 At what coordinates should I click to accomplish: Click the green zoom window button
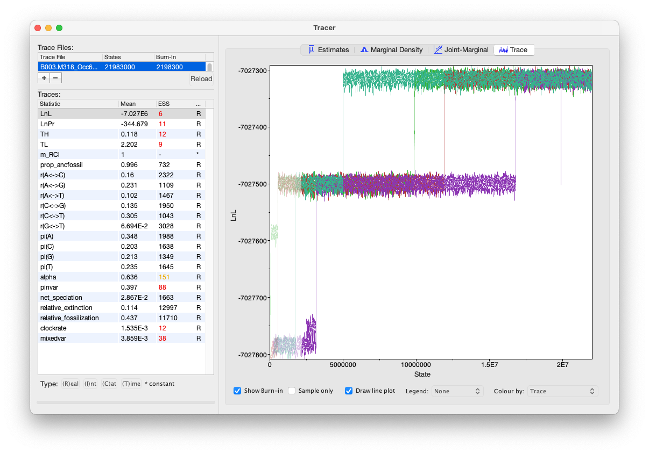[59, 28]
